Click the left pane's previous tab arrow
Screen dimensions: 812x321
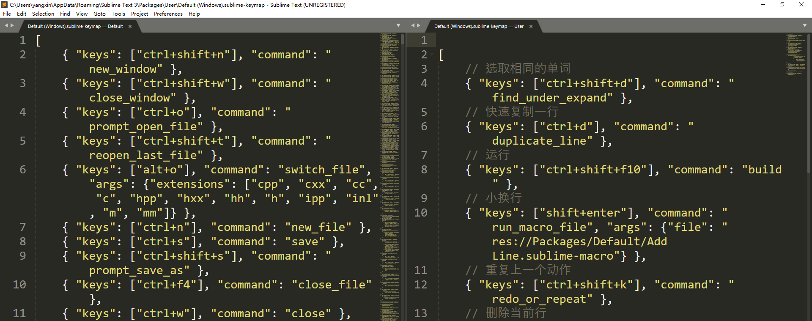tap(6, 26)
